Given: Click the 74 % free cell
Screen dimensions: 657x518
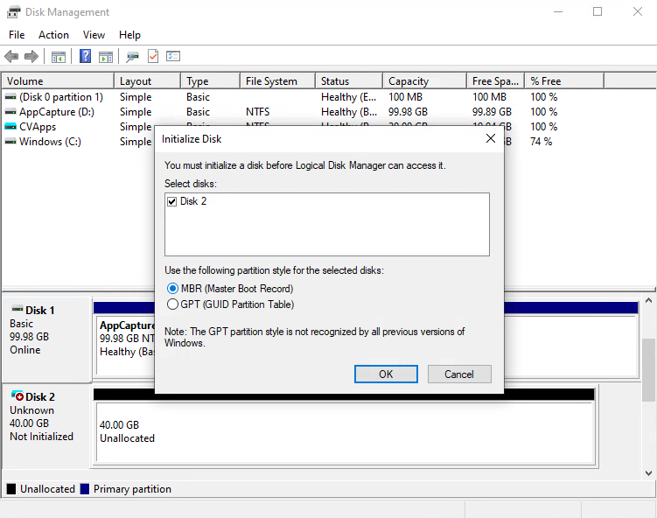Looking at the screenshot, I should click(x=541, y=142).
